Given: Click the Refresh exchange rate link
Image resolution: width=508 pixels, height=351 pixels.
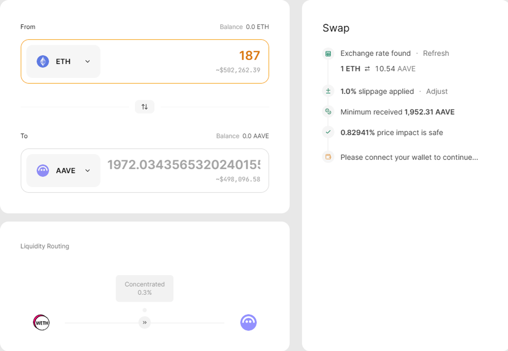Looking at the screenshot, I should [x=436, y=53].
